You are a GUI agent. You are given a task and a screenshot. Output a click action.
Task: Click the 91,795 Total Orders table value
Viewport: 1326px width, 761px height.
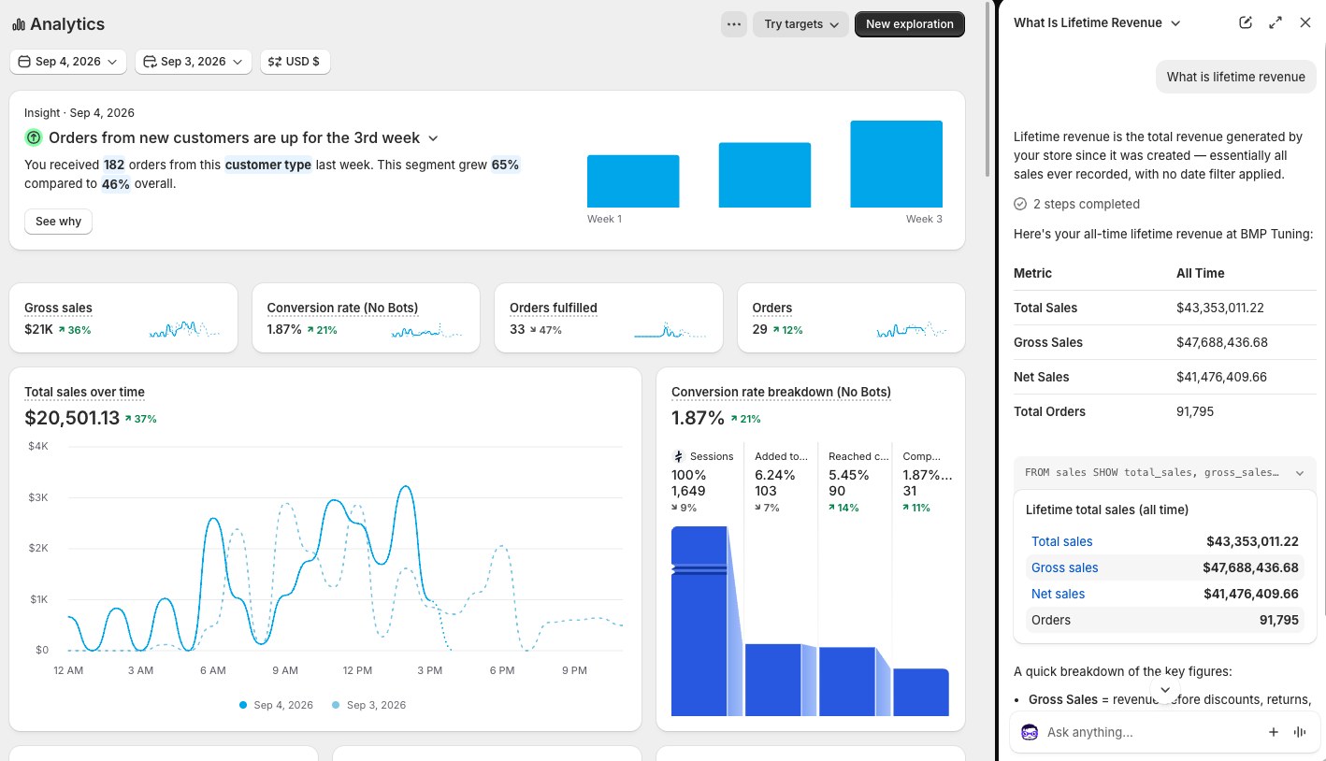(1195, 411)
